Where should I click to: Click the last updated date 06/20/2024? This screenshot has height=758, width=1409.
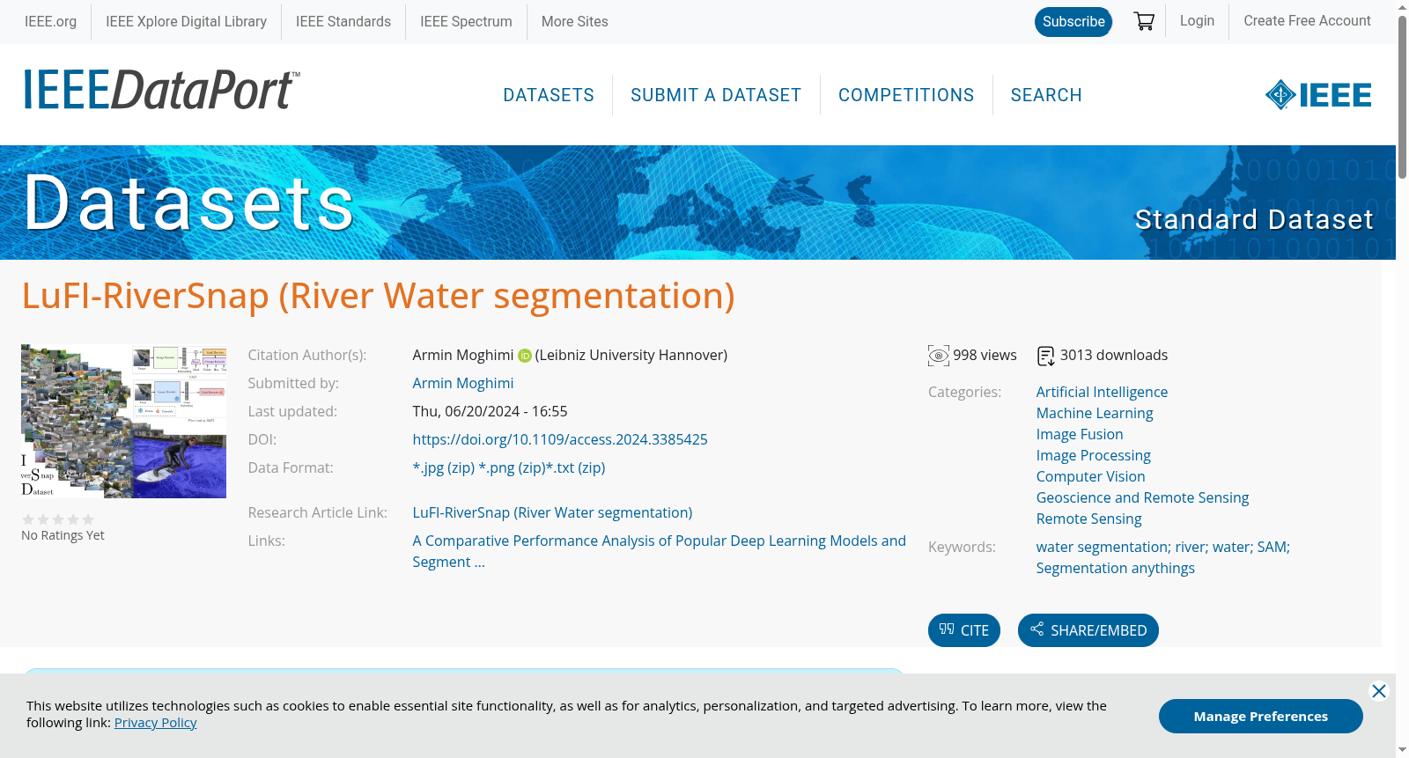(490, 411)
